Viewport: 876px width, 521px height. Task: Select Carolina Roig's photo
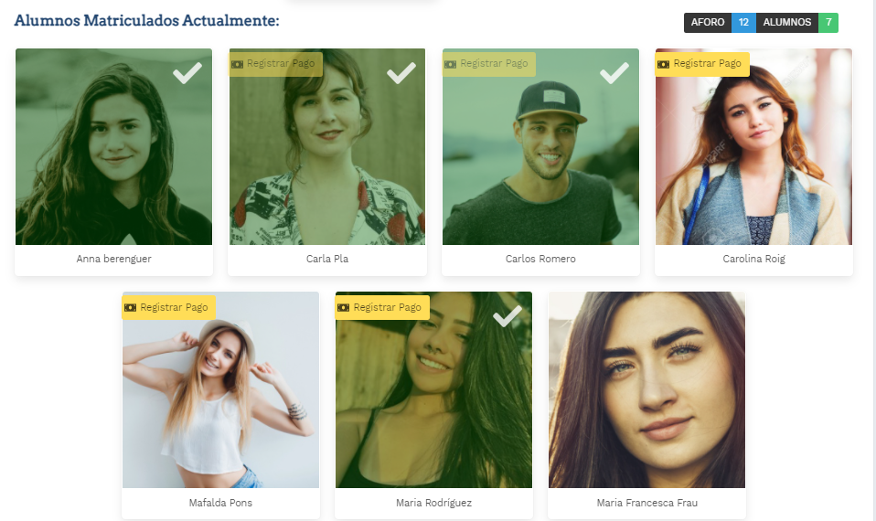753,155
